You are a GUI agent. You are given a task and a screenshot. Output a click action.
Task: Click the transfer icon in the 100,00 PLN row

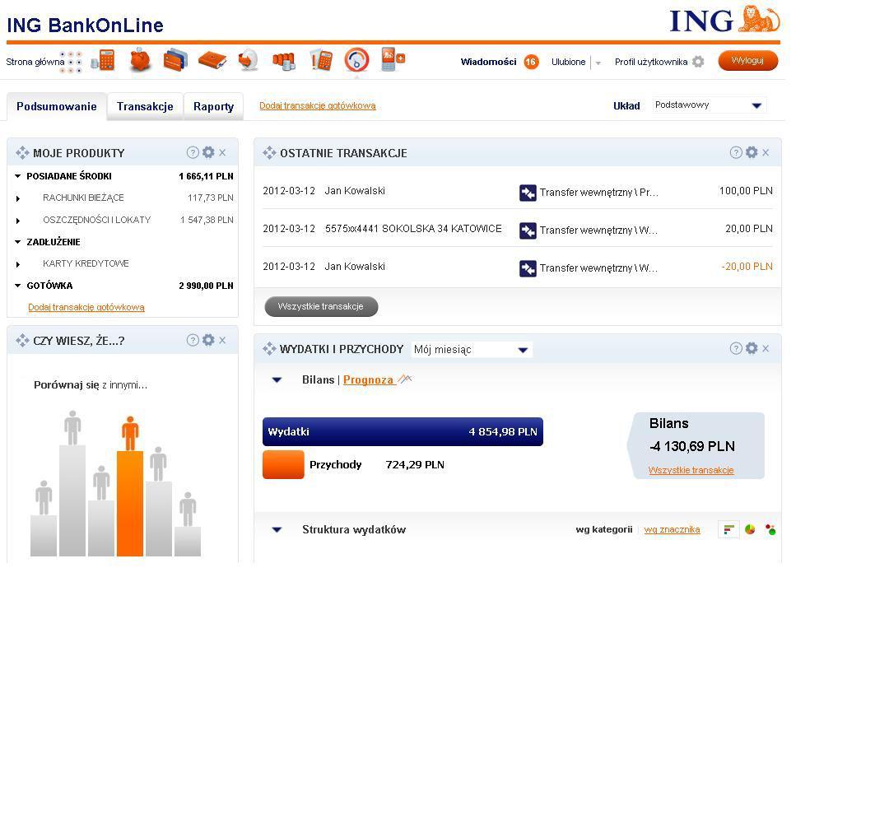click(528, 193)
